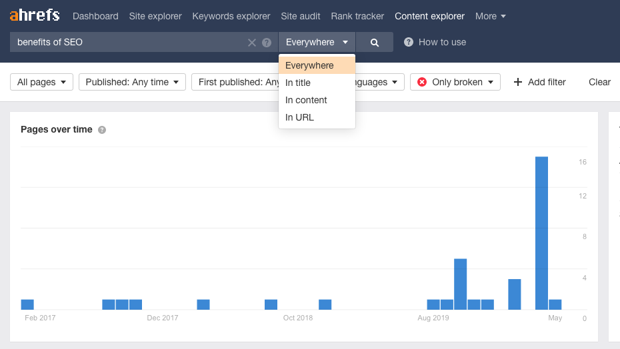620x349 pixels.
Task: Clear the search query with X icon
Action: pos(252,43)
